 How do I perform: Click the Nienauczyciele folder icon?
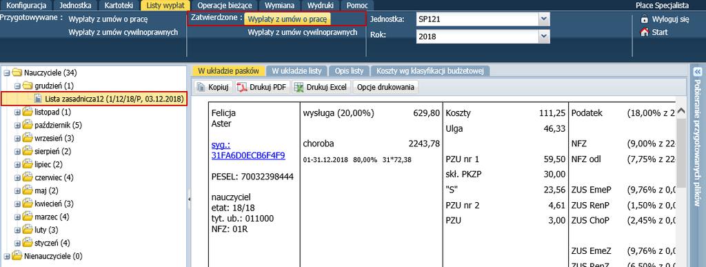[17, 256]
